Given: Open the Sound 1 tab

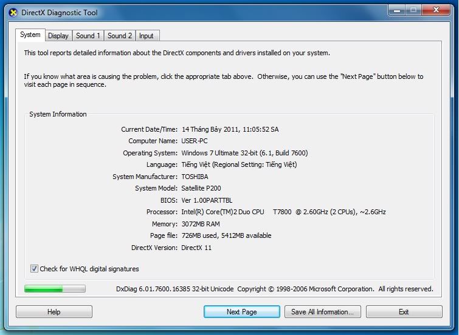Looking at the screenshot, I should point(88,36).
